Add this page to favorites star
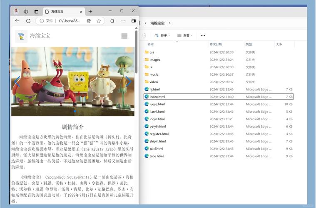This screenshot has width=316, height=208. pyautogui.click(x=99, y=21)
